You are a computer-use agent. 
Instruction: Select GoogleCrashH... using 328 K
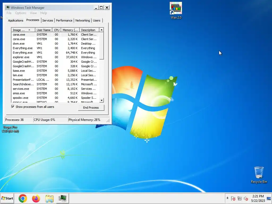(55, 66)
